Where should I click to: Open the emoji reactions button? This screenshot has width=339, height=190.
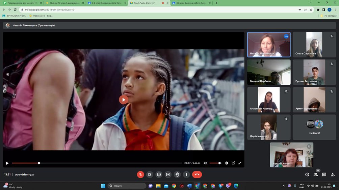pos(159,175)
